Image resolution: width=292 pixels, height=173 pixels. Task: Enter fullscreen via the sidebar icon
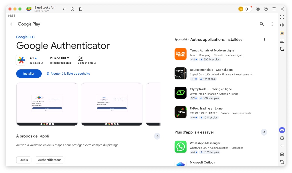tap(282, 17)
